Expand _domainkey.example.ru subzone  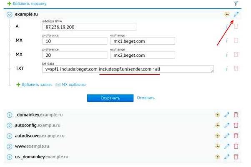[9, 115]
